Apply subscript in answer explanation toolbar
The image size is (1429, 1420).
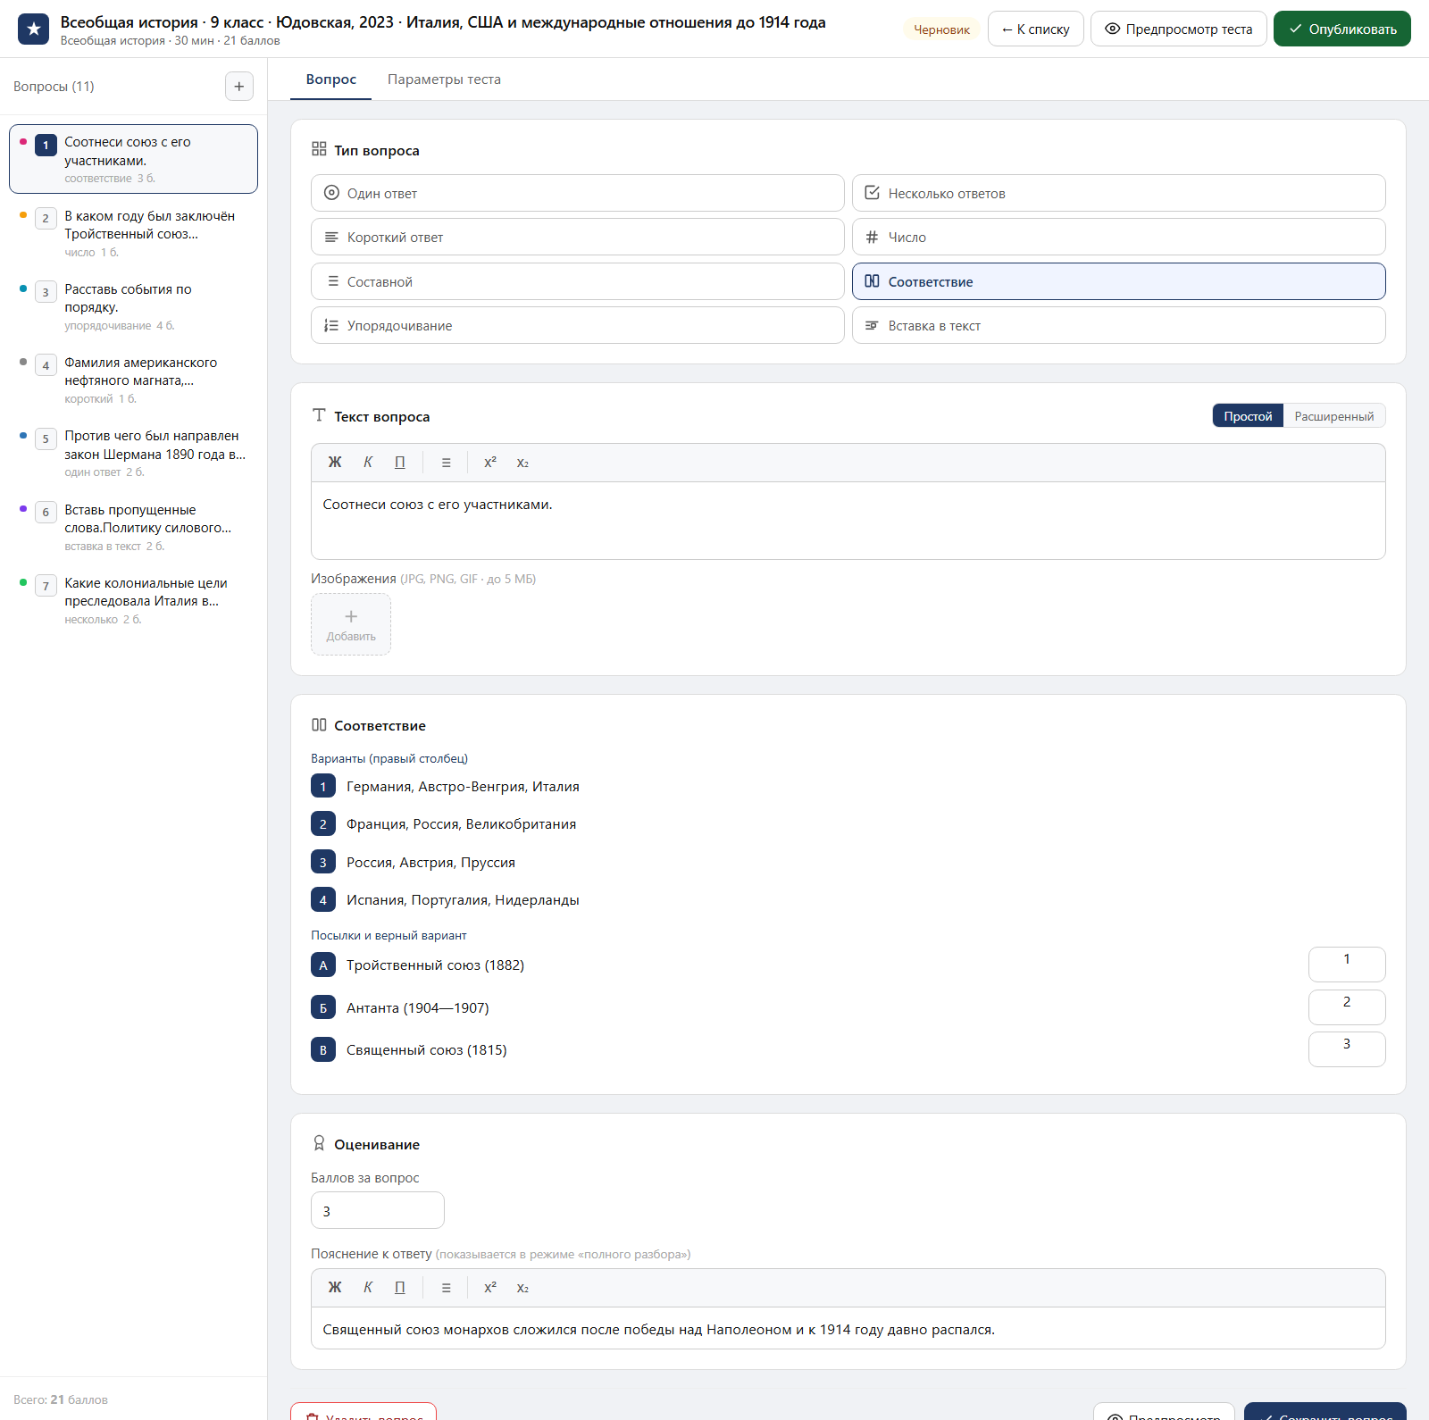pyautogui.click(x=522, y=1288)
